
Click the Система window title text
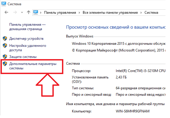14,4
